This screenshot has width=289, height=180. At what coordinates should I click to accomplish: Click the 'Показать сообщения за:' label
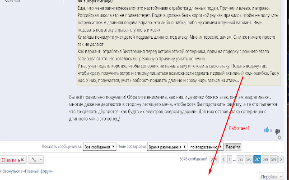coord(62,147)
